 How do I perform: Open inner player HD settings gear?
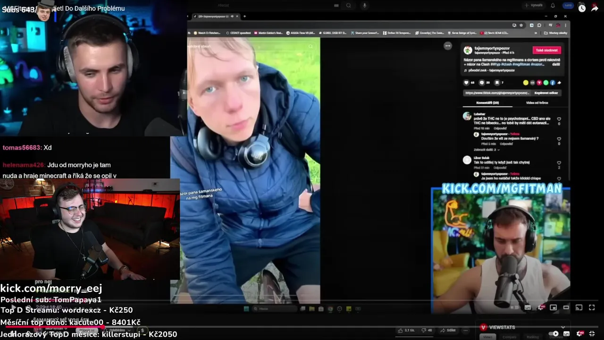(x=541, y=307)
